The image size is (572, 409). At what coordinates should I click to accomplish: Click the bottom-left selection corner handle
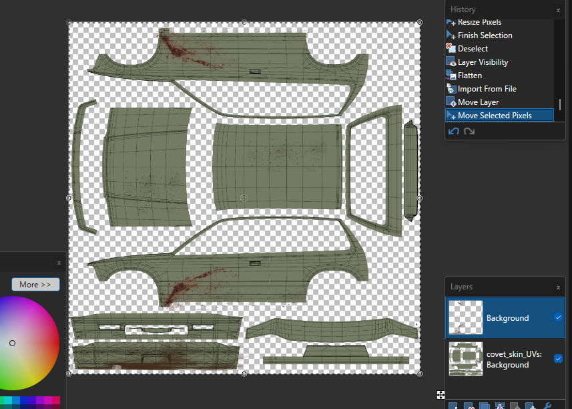[x=69, y=374]
